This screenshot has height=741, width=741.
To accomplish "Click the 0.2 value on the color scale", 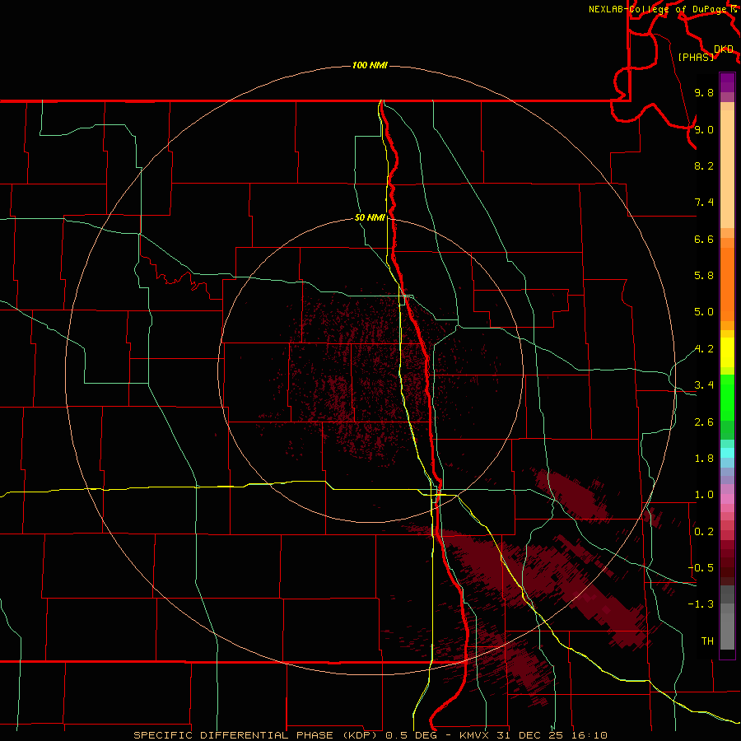I will click(x=704, y=532).
